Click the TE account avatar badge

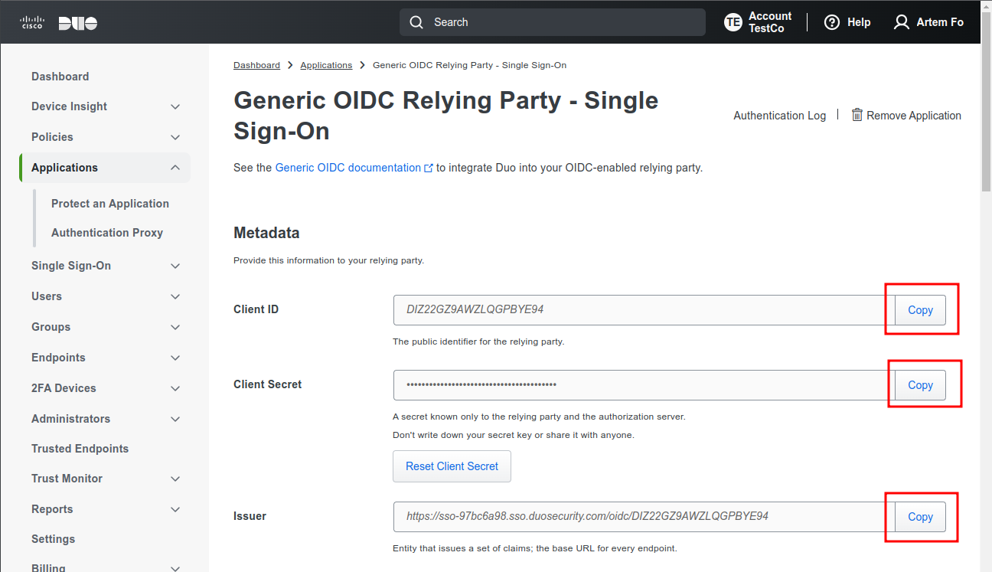click(733, 22)
